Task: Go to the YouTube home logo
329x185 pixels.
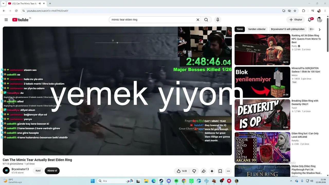Action: (21, 20)
